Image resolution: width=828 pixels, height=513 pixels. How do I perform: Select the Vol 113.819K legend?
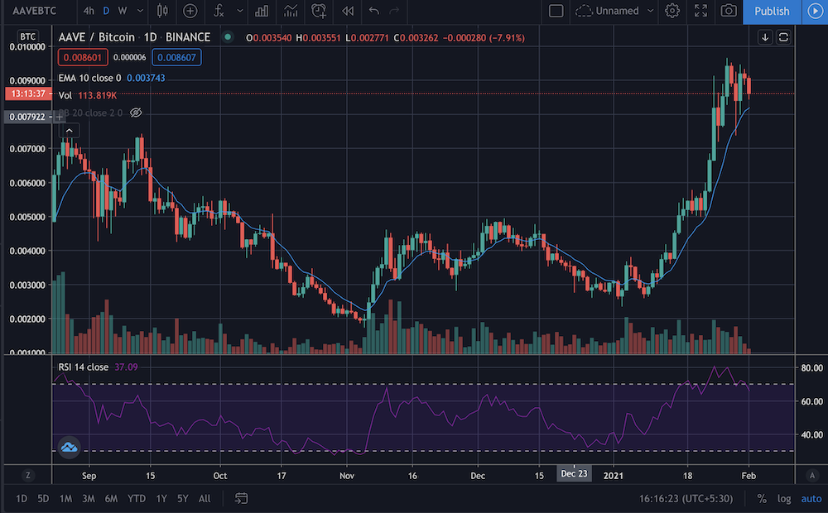87,95
